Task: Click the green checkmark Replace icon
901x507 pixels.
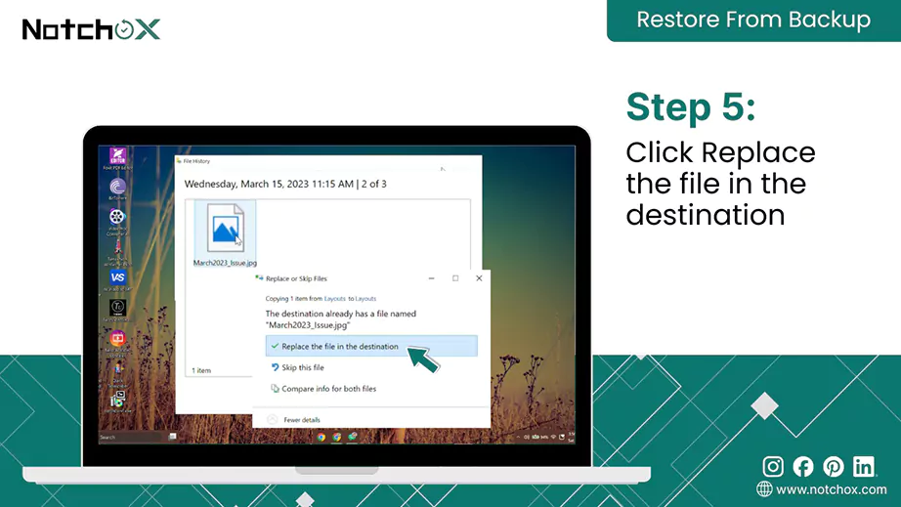Action: (x=275, y=346)
